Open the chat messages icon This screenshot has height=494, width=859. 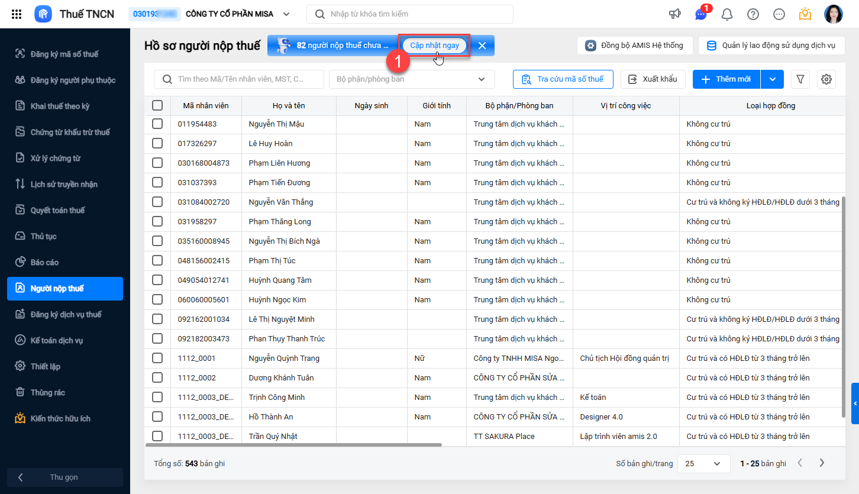pyautogui.click(x=701, y=14)
